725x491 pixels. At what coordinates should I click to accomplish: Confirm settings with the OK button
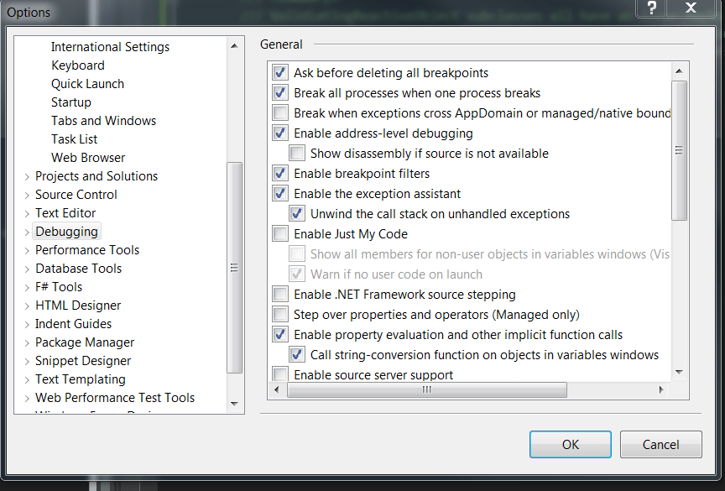tap(570, 444)
